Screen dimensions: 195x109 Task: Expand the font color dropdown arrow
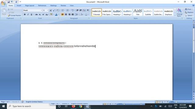(58, 15)
